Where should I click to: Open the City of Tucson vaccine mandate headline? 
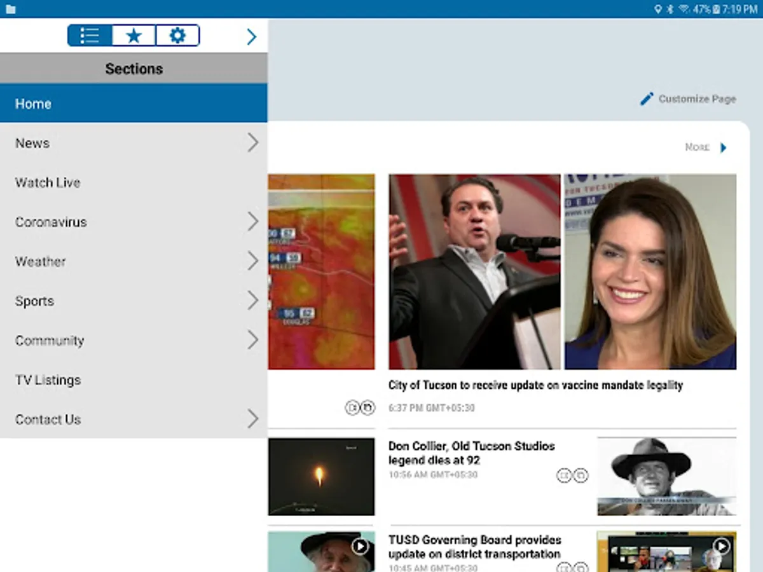point(535,385)
